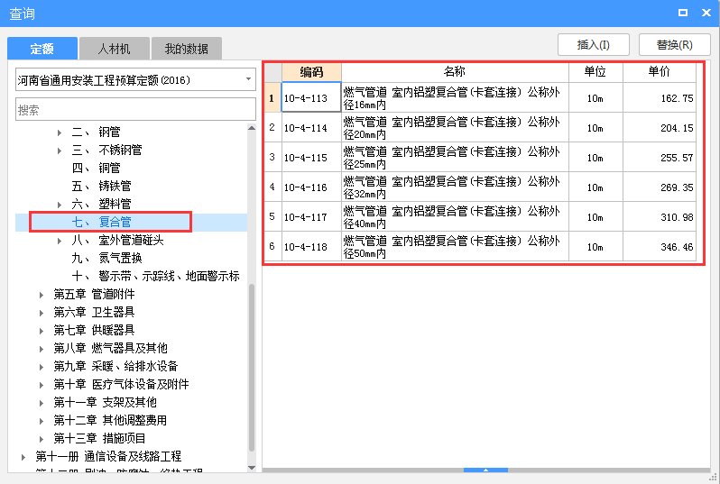The width and height of the screenshot is (720, 484).
Task: Click the 替换(R) button
Action: (x=674, y=45)
